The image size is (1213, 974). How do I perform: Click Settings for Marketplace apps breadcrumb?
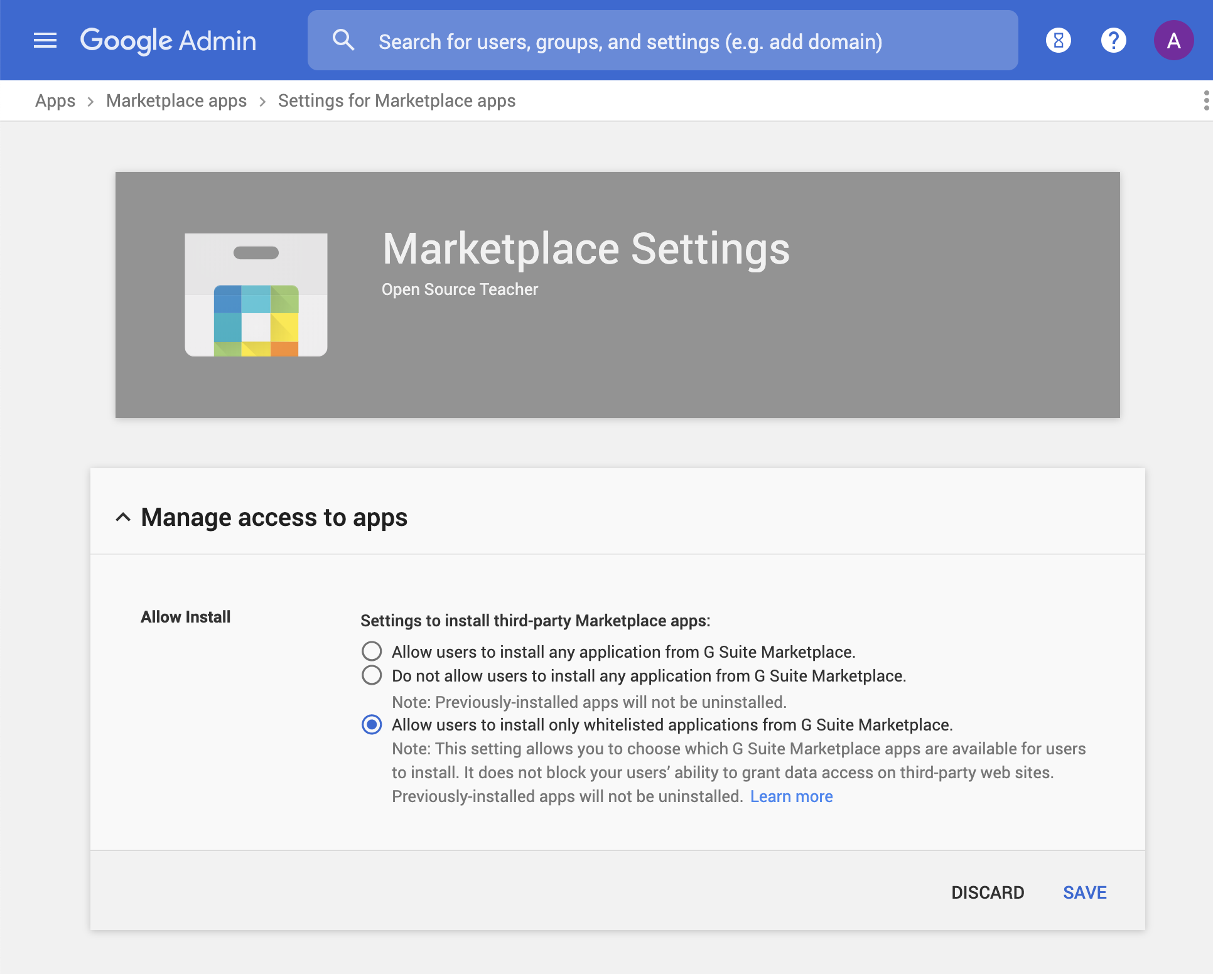pyautogui.click(x=396, y=101)
